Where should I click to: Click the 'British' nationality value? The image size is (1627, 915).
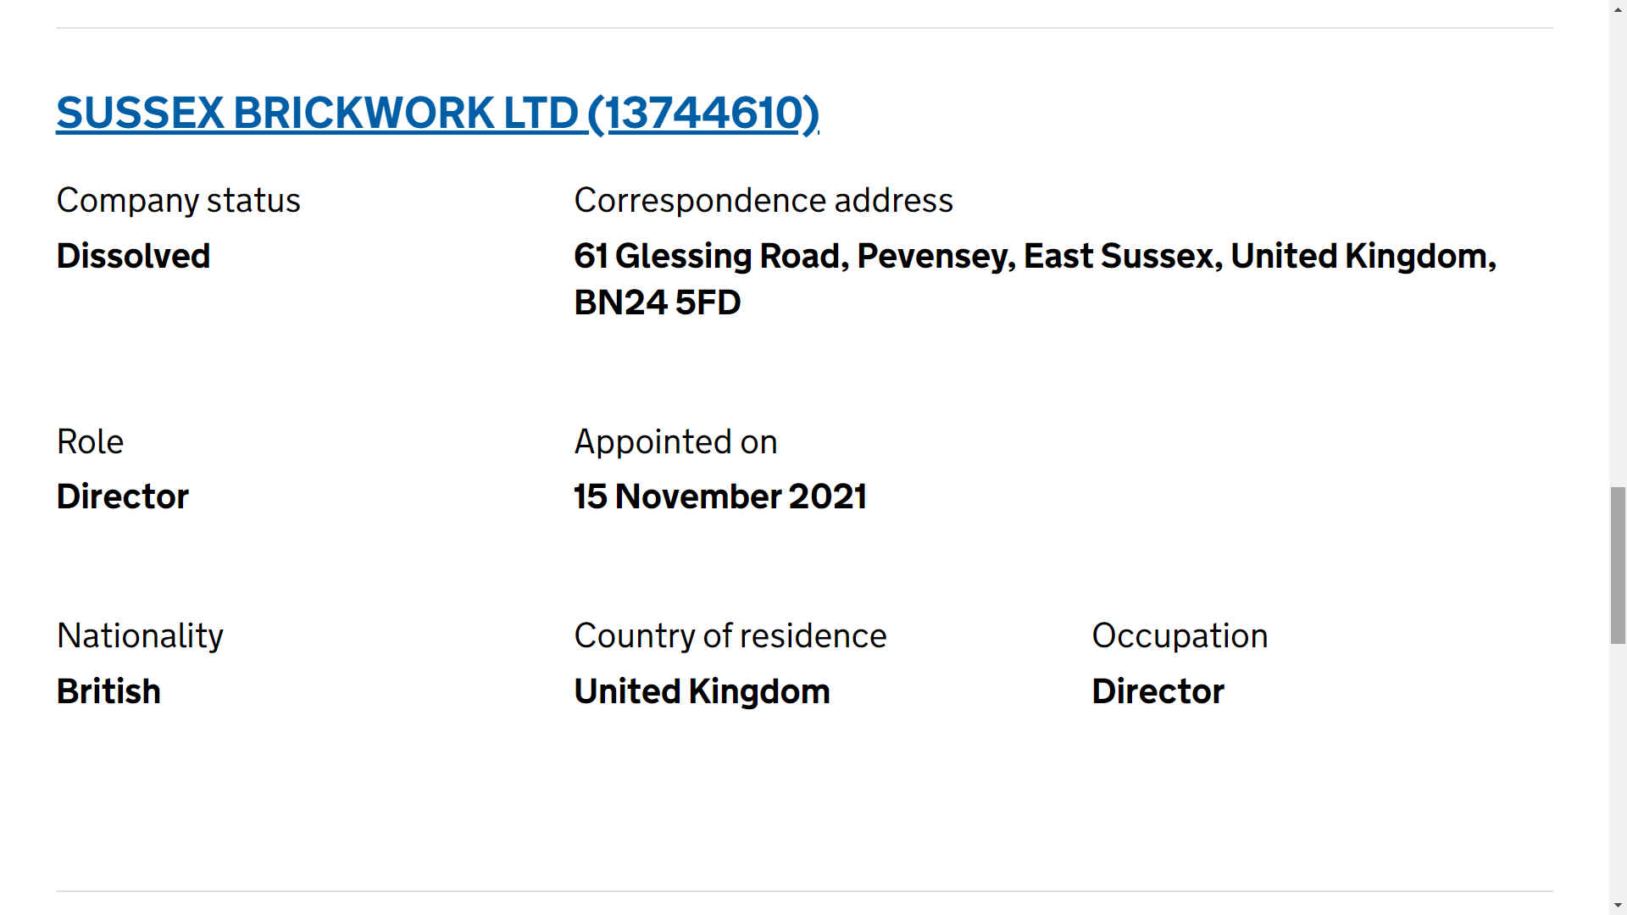(x=108, y=691)
